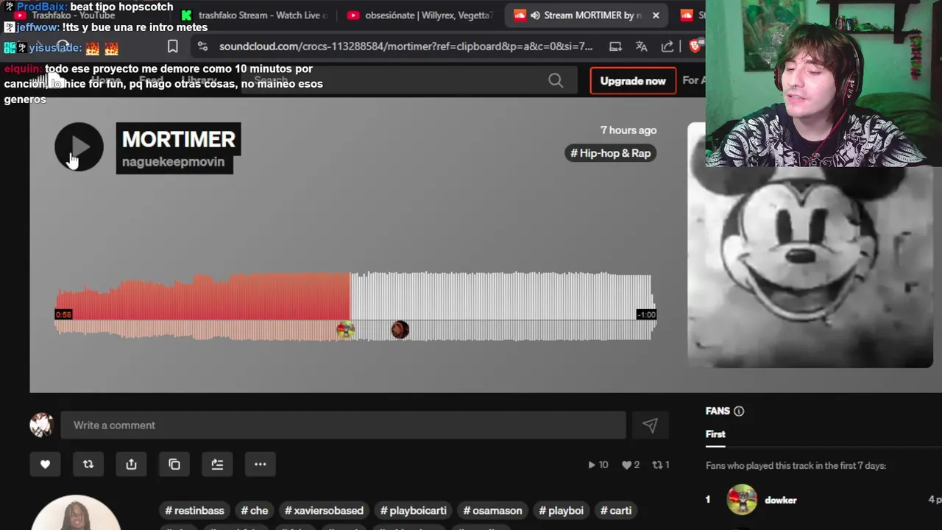Open the red commenter avatar on waveform
942x530 pixels.
pyautogui.click(x=400, y=330)
